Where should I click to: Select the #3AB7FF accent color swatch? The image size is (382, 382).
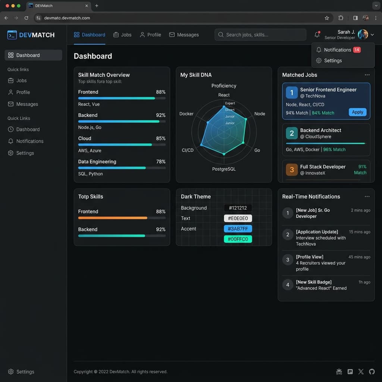coord(238,229)
